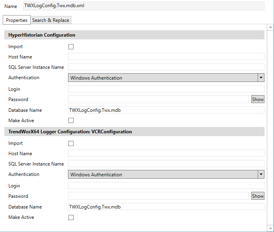This screenshot has height=232, width=274.
Task: Enable the HyperHistorian Import checkbox
Action: [x=71, y=47]
